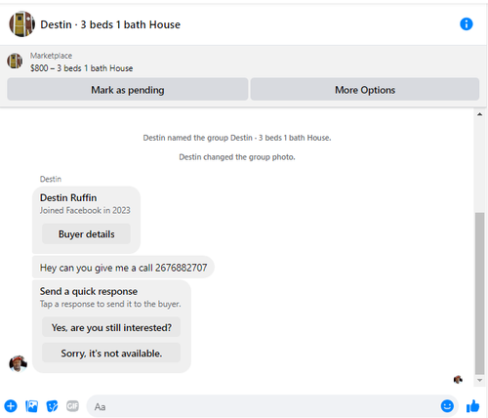Send a thumbs-up like
The image size is (488, 418).
pyautogui.click(x=472, y=406)
